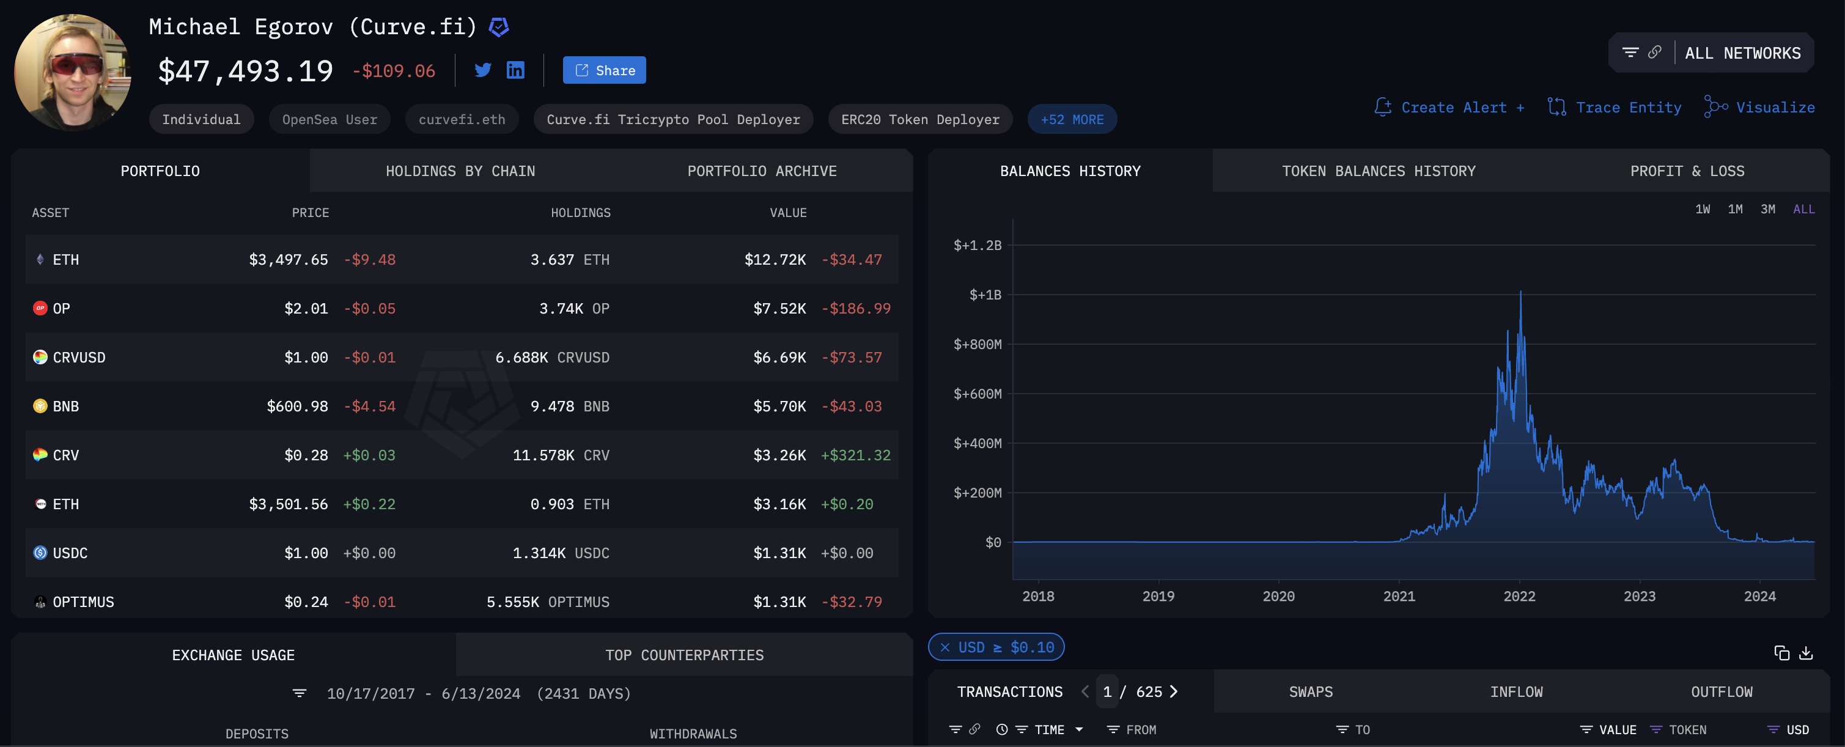Click the balance peak near 2022 on chart

click(1520, 293)
